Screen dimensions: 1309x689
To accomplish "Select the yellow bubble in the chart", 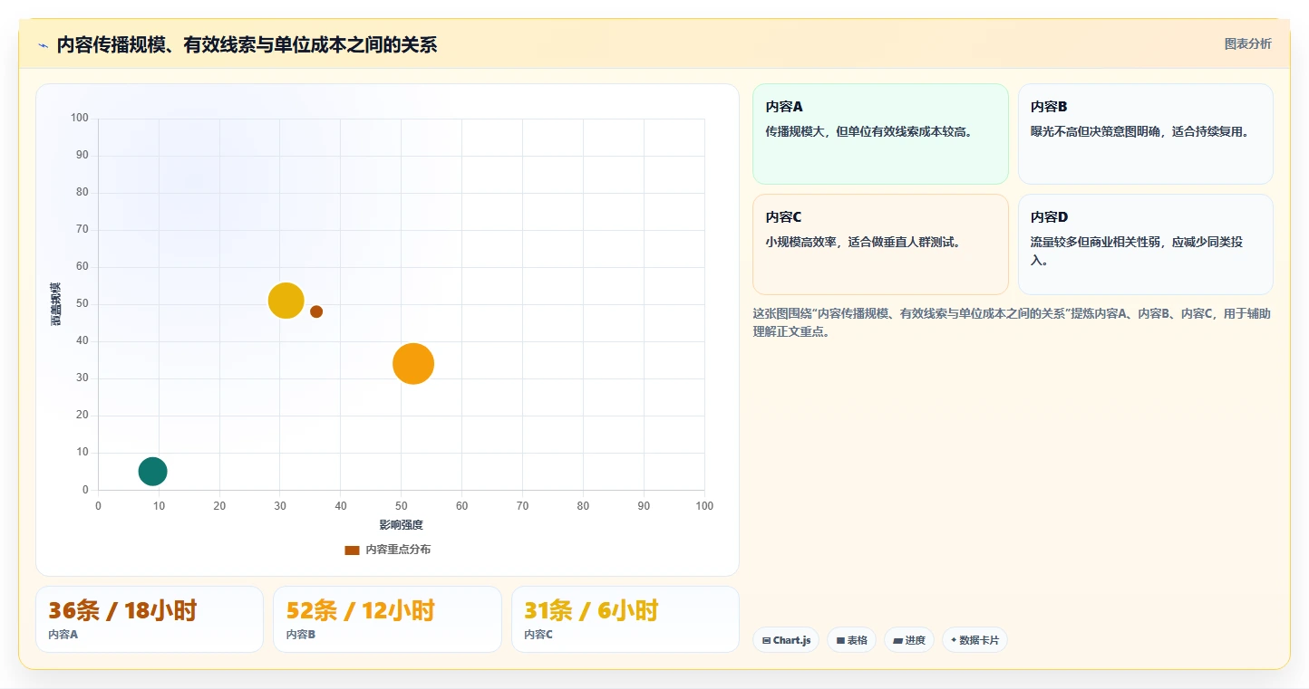I will click(286, 301).
